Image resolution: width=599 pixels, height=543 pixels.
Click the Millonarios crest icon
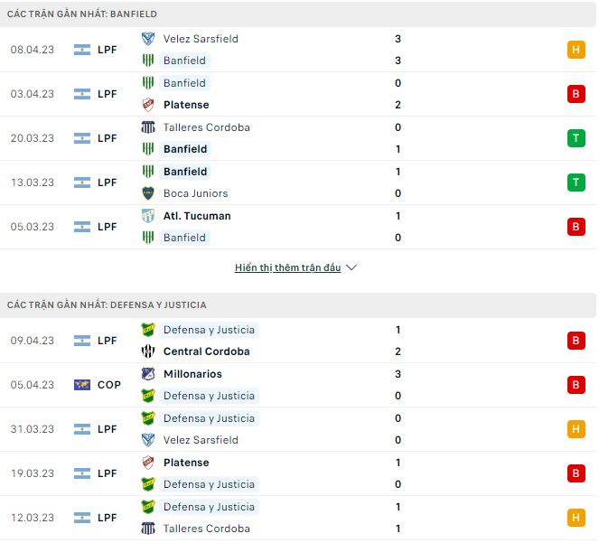tap(148, 374)
